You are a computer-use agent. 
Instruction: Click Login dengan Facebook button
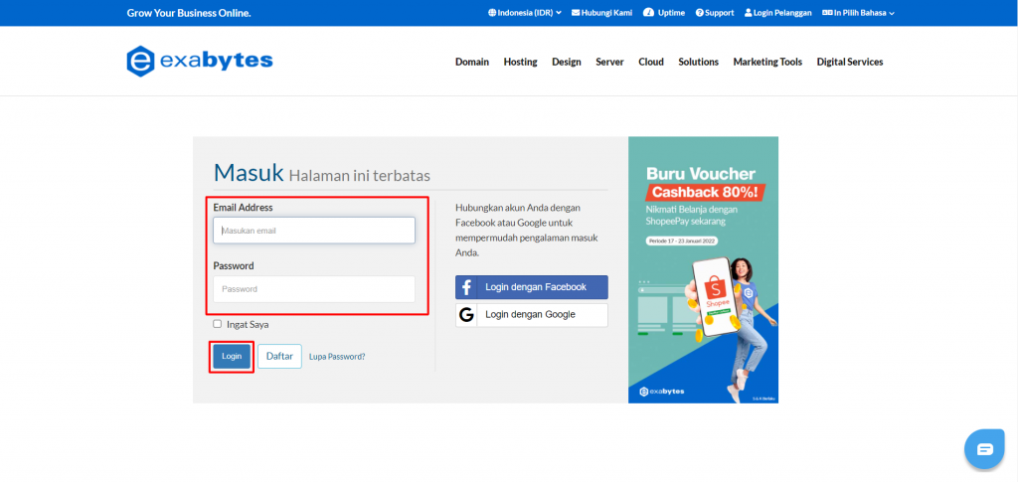tap(532, 287)
